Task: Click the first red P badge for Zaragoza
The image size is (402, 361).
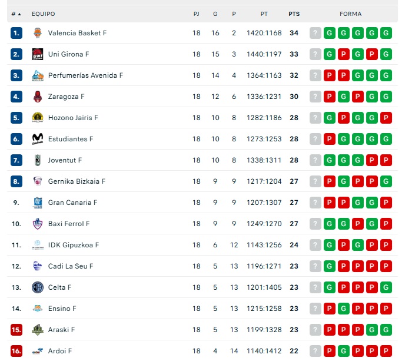Action: (x=330, y=97)
